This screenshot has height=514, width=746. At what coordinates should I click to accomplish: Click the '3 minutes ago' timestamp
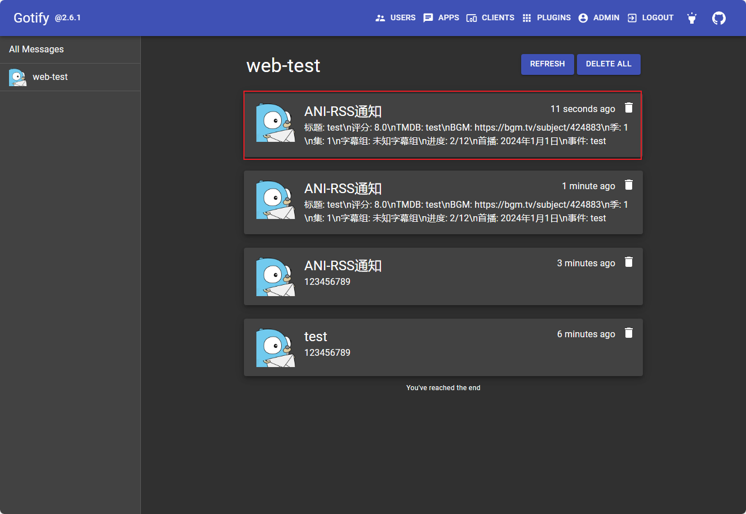coord(586,263)
